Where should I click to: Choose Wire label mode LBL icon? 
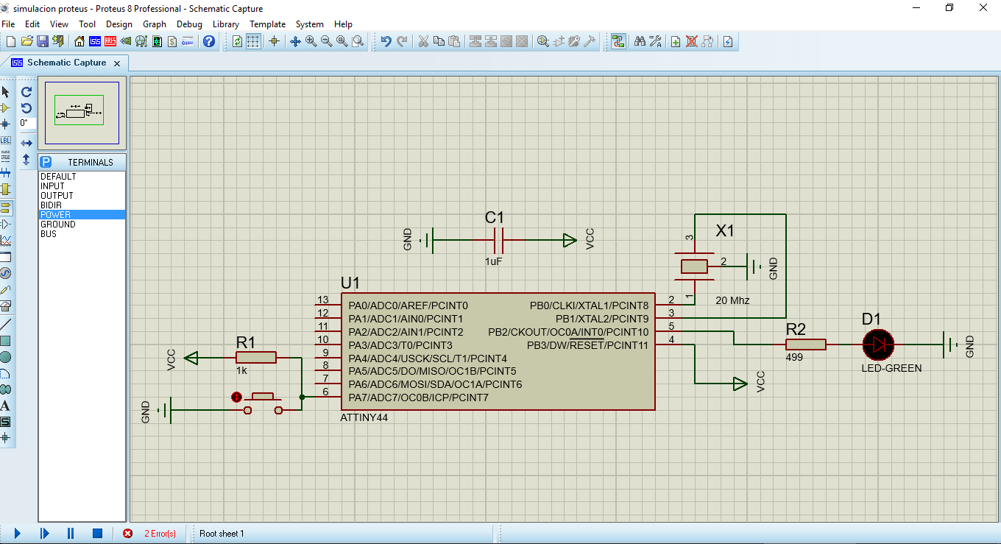click(5, 140)
